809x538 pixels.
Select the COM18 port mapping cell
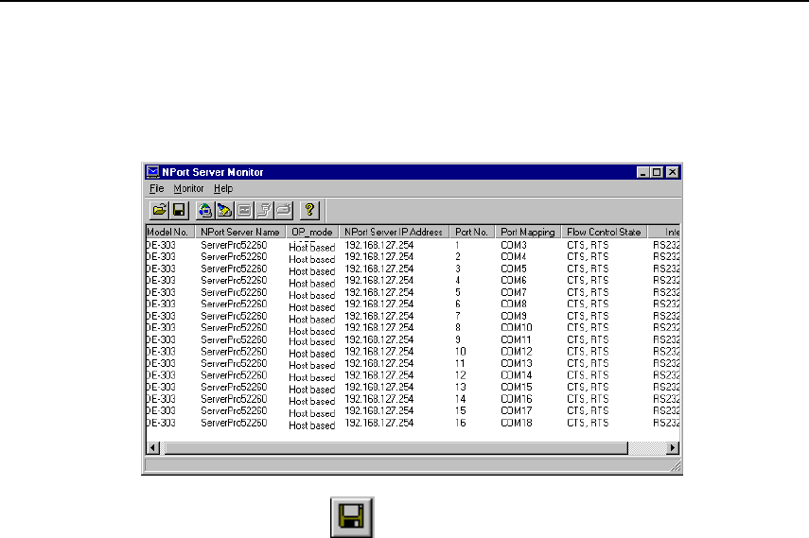coord(517,423)
